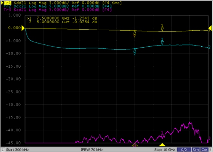Click the right yellow reference position arrow

210,30
